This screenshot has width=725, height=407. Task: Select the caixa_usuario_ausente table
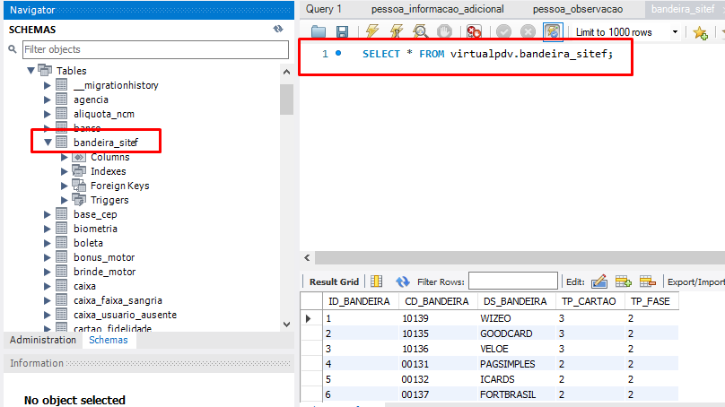[125, 315]
